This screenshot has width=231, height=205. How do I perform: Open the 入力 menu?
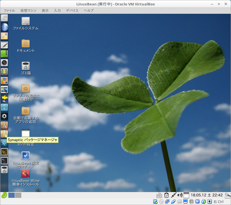[57, 10]
